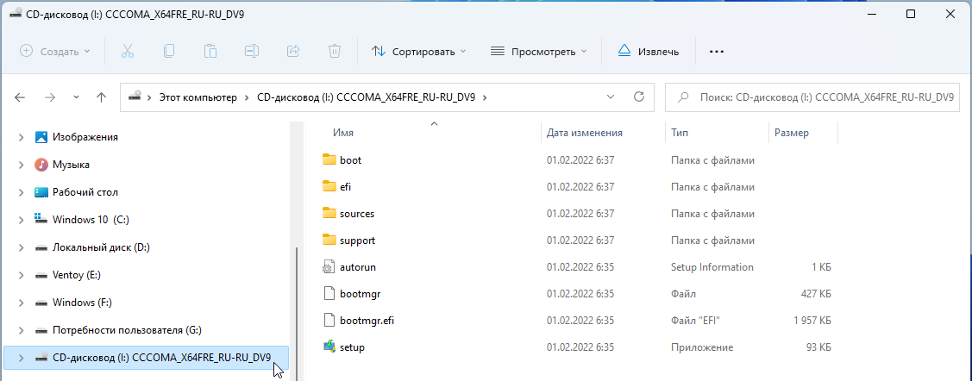Expand Ventoy (E:) tree node
The height and width of the screenshot is (381, 972).
22,274
